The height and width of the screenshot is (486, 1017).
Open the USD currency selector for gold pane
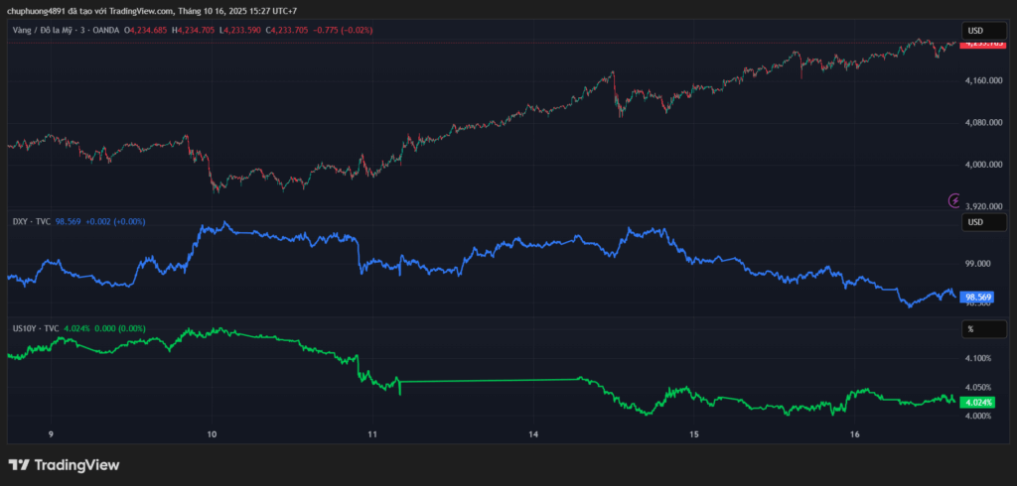tap(977, 29)
